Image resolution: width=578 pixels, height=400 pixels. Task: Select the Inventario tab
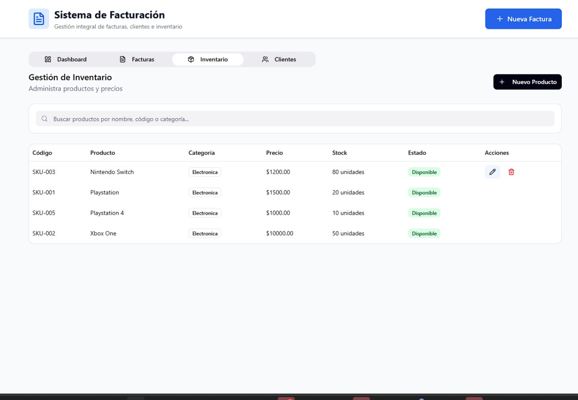[208, 60]
